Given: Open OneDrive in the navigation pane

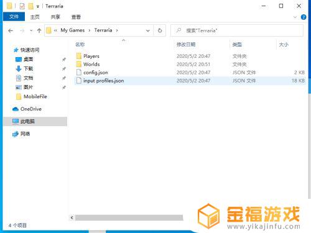Looking at the screenshot, I should coord(31,109).
